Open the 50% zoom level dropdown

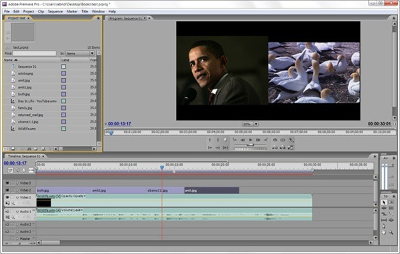(x=256, y=124)
